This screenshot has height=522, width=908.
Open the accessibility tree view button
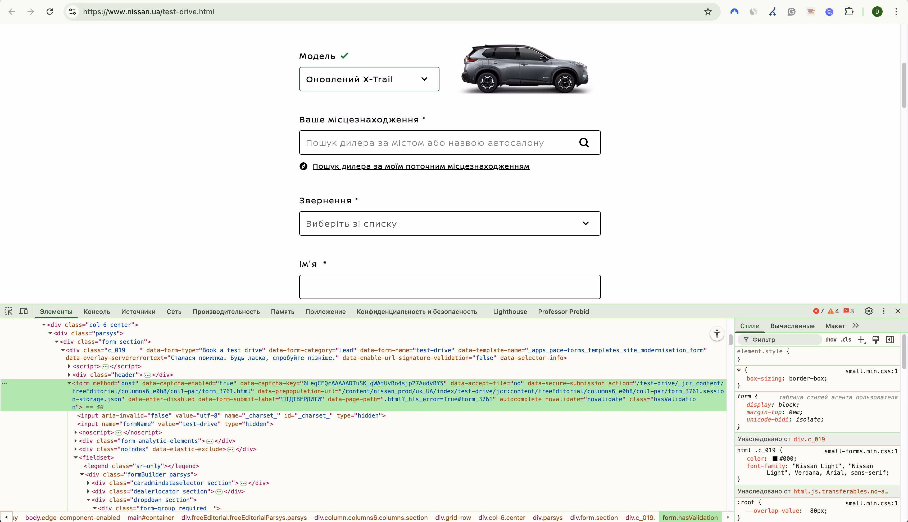pyautogui.click(x=717, y=334)
